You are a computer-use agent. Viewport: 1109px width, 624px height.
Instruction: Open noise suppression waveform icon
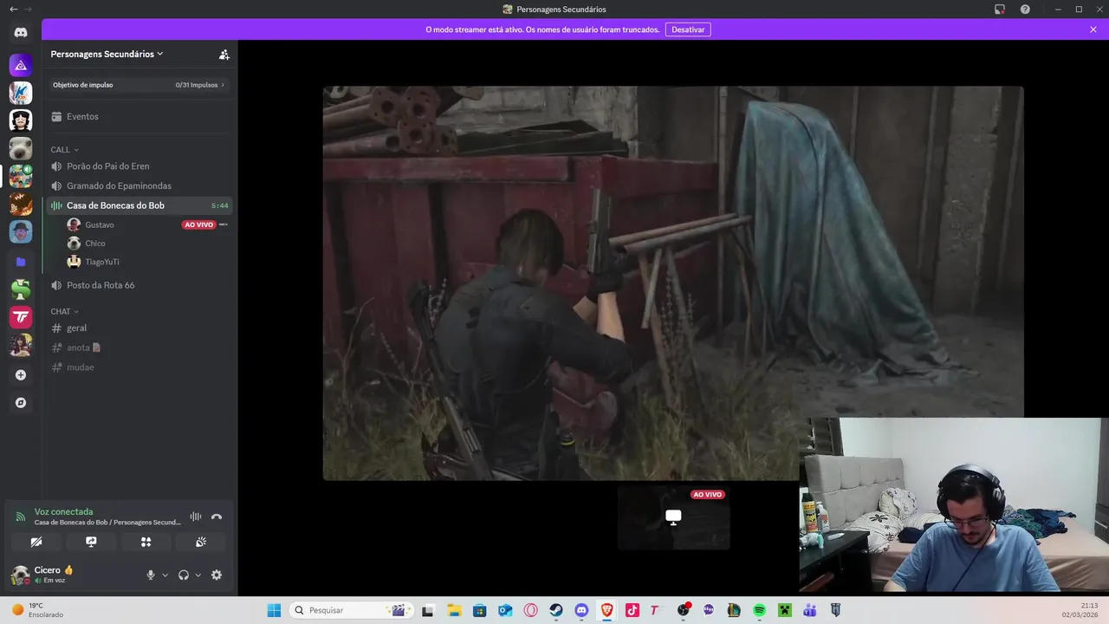[x=196, y=517]
